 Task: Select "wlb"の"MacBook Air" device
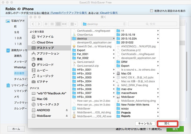point(49,93)
